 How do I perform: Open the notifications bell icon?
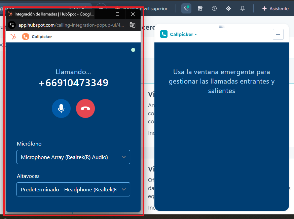[x=243, y=8]
